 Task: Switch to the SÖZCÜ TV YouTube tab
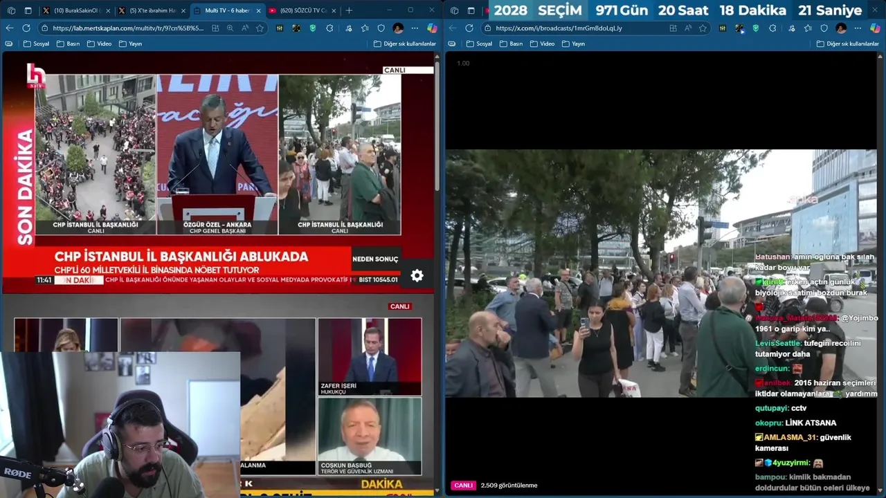[302, 10]
